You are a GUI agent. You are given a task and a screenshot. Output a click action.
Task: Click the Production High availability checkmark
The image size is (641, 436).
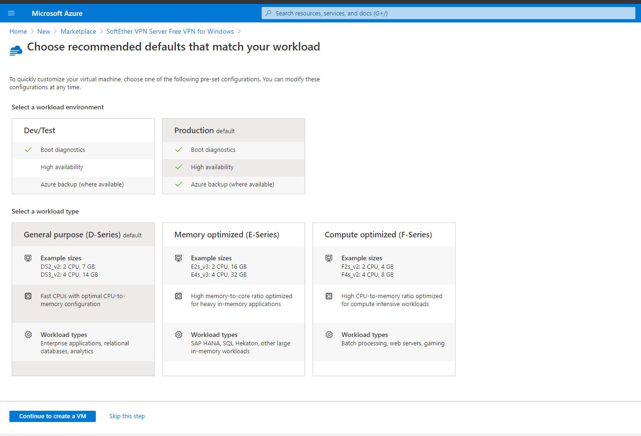[x=178, y=167]
